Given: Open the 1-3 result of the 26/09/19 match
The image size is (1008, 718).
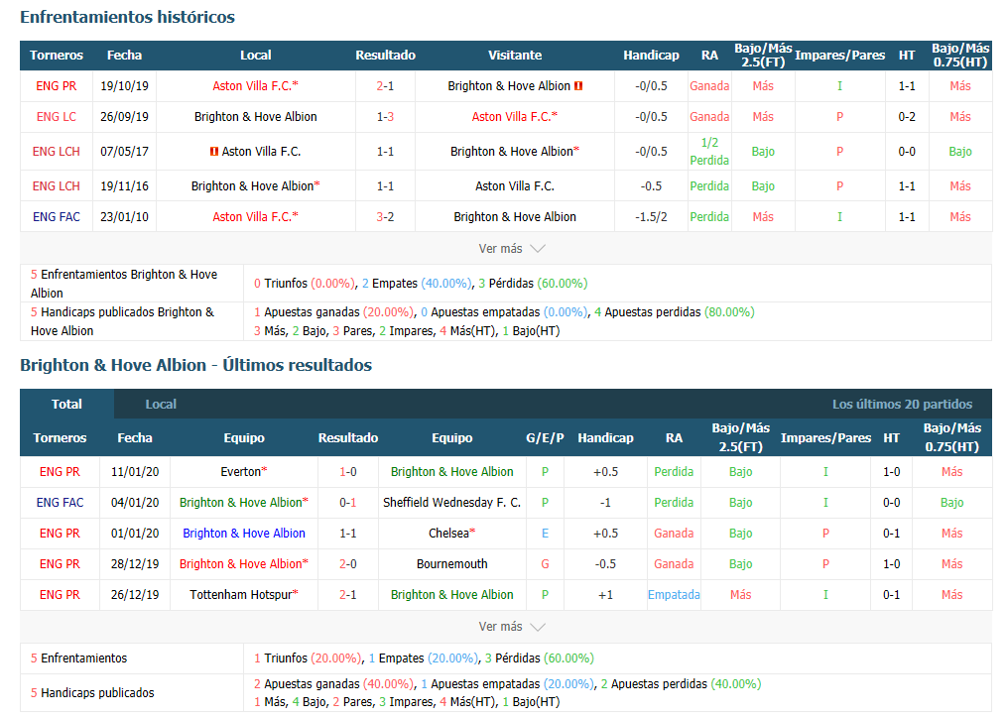Looking at the screenshot, I should tap(385, 117).
